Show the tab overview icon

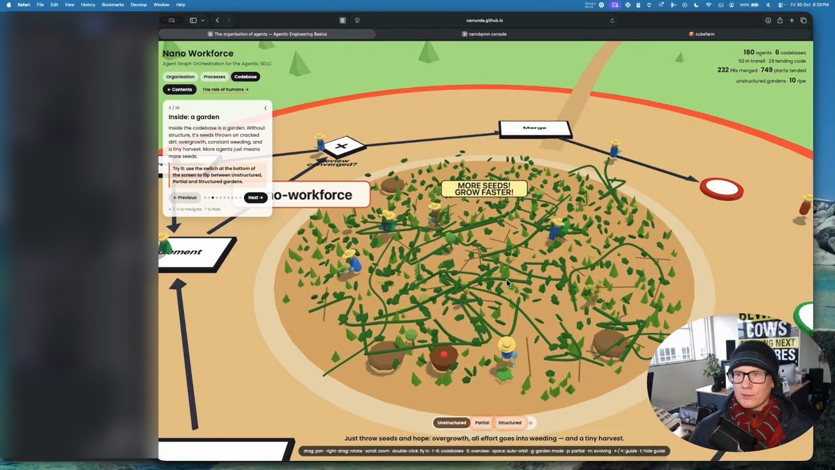tap(803, 20)
